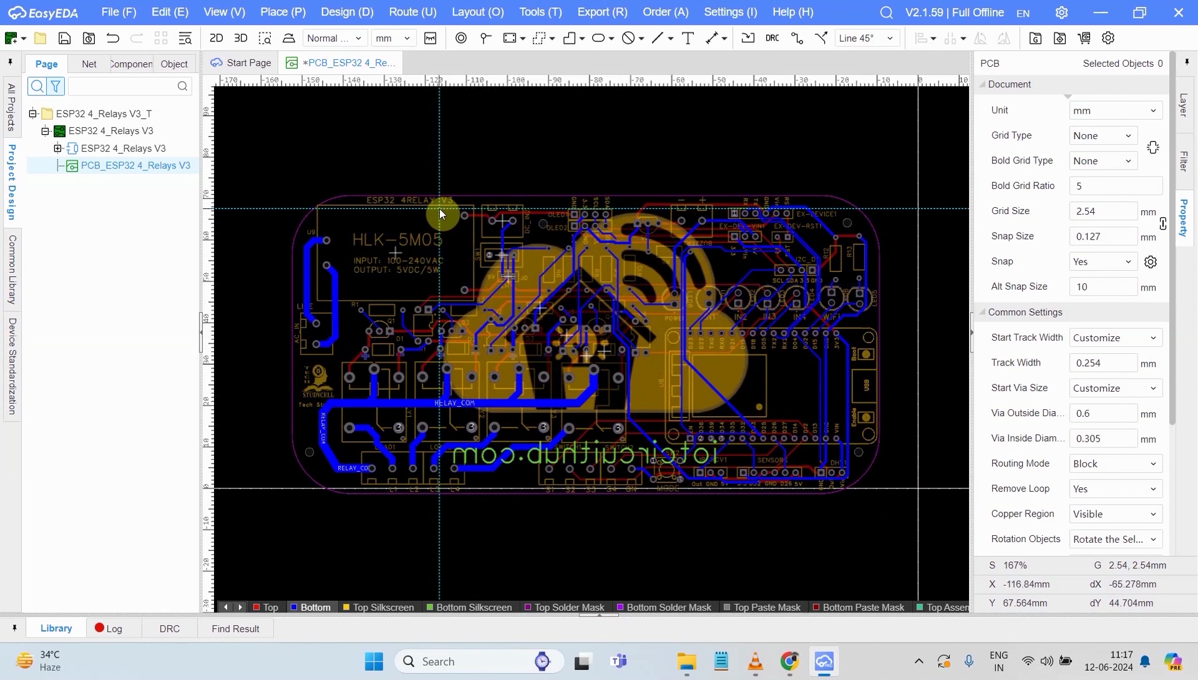Select the Text placement tool
The width and height of the screenshot is (1198, 680).
688,38
